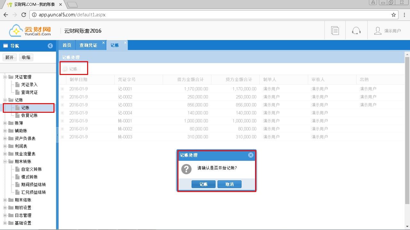This screenshot has height=230, width=410.
Task: Close the 记账处理 dialog with X icon
Action: click(x=251, y=155)
